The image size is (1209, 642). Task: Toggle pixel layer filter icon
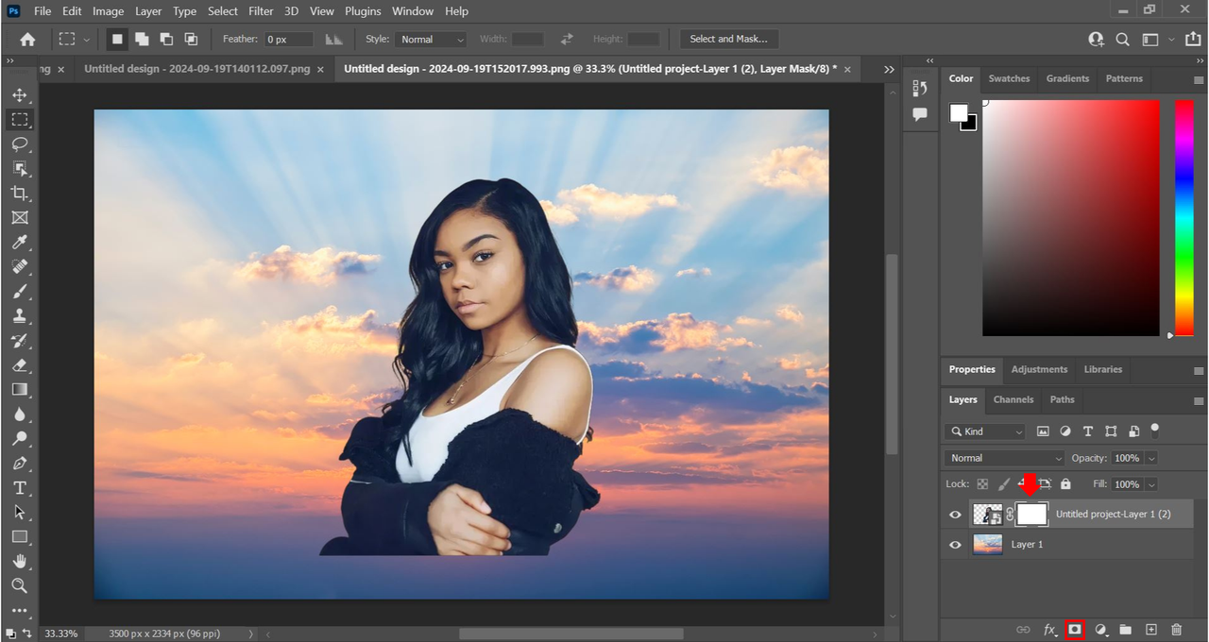1043,431
